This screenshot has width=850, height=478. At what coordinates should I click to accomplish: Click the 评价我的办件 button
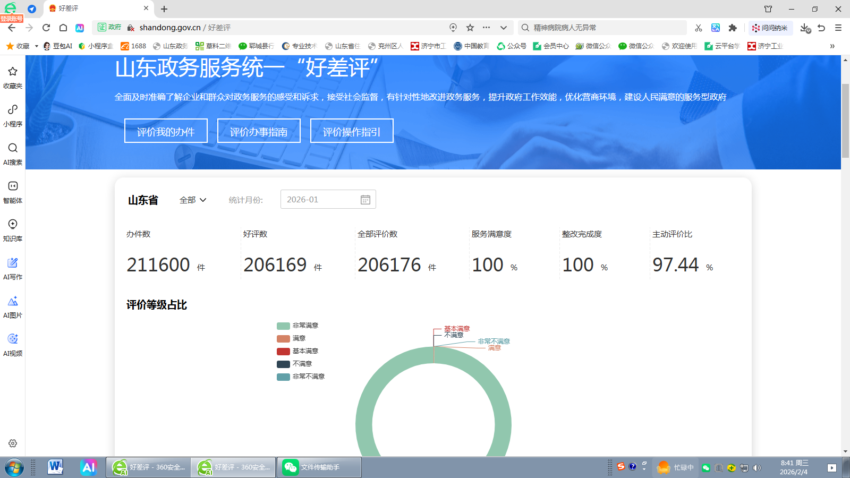point(166,131)
